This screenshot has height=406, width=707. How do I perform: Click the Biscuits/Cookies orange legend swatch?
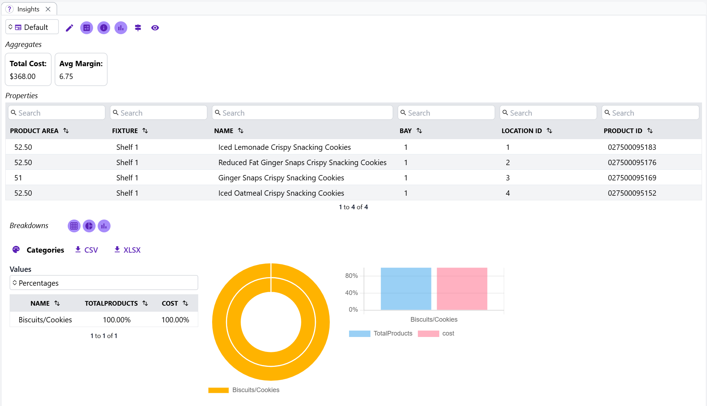[218, 390]
